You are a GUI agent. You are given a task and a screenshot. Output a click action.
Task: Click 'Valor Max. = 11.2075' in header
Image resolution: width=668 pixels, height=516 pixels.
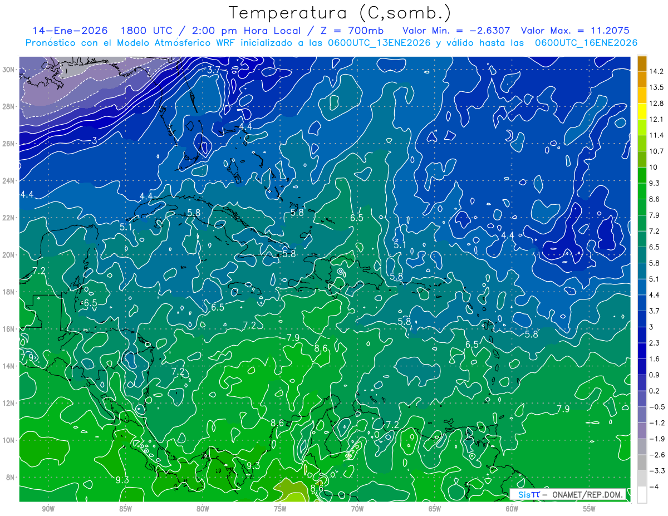(575, 31)
